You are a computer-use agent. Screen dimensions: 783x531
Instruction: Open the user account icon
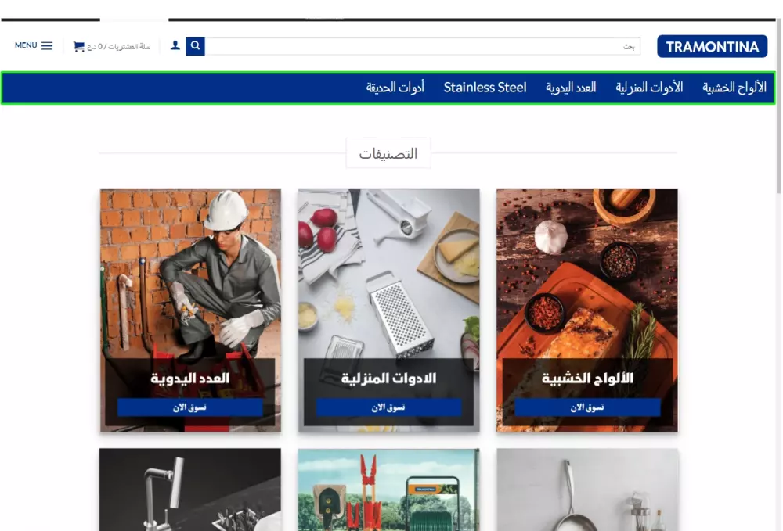point(175,45)
